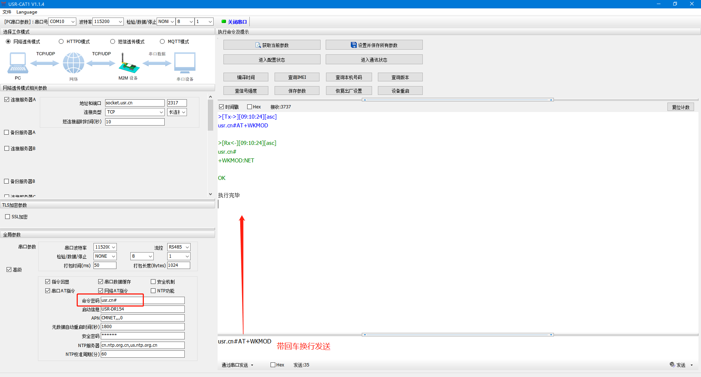This screenshot has width=701, height=377.
Task: Click the network globe icon
Action: pos(73,63)
